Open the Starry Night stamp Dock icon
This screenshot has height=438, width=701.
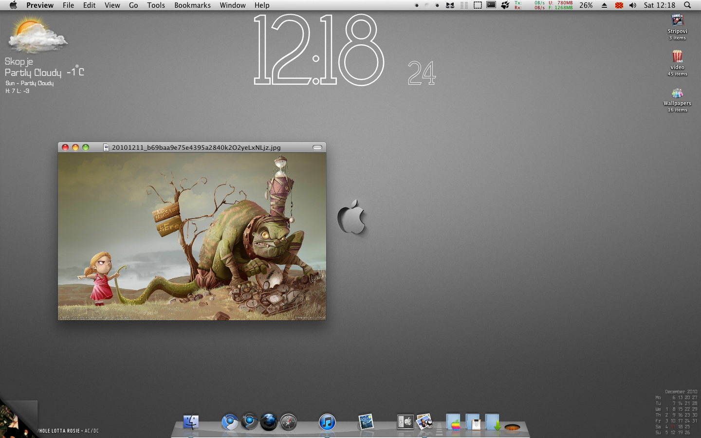coord(366,422)
